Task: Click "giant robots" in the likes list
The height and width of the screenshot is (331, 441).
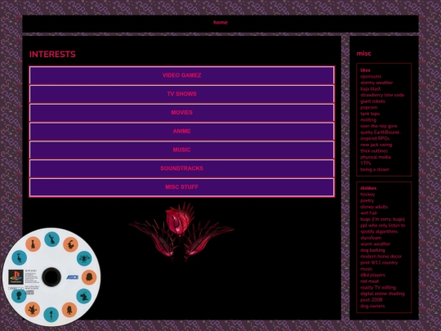Action: point(372,101)
